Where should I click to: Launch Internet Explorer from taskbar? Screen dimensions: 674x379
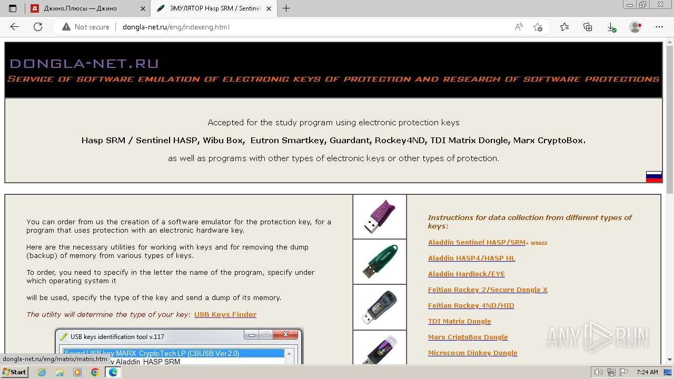coord(42,372)
